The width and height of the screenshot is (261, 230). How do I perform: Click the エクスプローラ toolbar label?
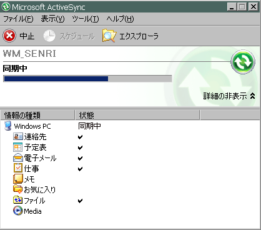(139, 36)
